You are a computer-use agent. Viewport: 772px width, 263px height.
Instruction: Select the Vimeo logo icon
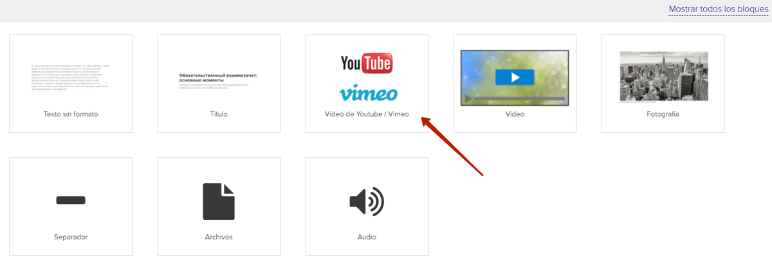pyautogui.click(x=368, y=92)
